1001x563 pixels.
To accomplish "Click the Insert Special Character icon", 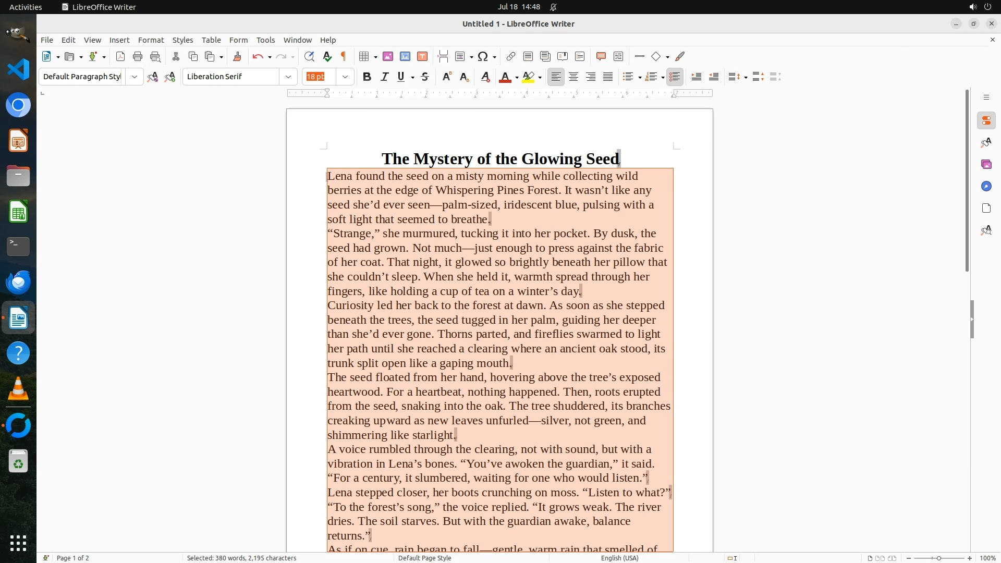I will [483, 56].
